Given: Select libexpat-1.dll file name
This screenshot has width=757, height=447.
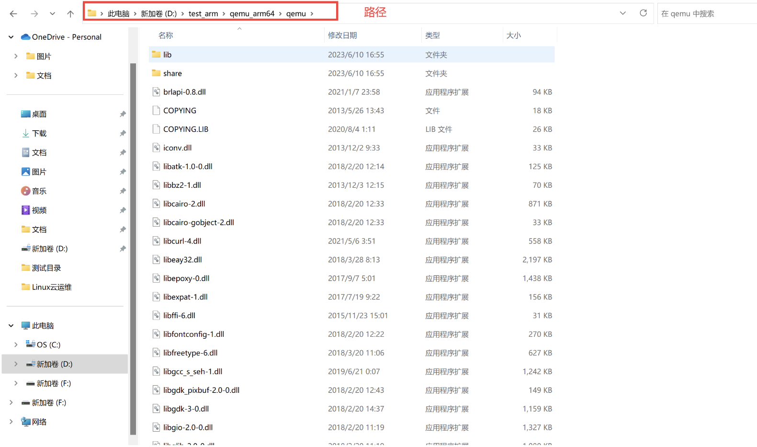Looking at the screenshot, I should tap(185, 297).
